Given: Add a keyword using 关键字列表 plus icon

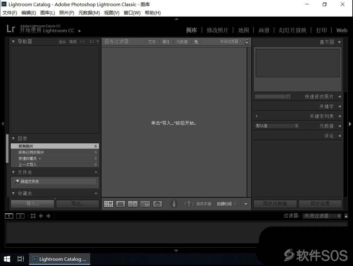Looking at the screenshot, I should [x=257, y=116].
